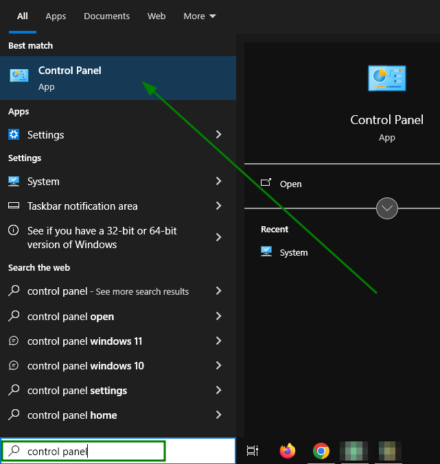Click the search icon beside 'control panel settings'
440x464 pixels.
pos(14,390)
